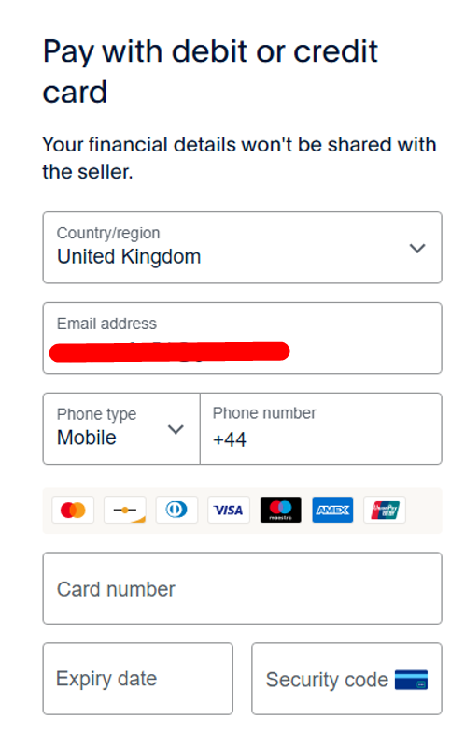The width and height of the screenshot is (465, 748).
Task: Click the chevron next to Mobile
Action: (176, 429)
